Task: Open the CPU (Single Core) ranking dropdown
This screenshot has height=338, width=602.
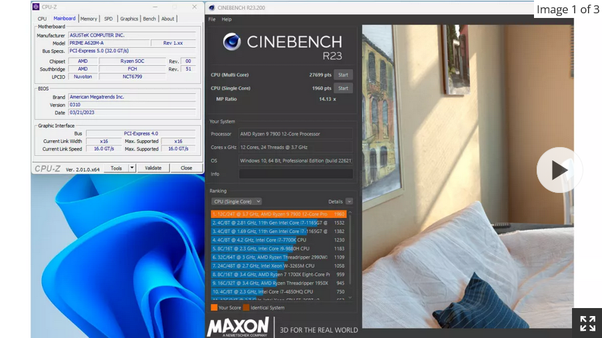Action: tap(236, 202)
